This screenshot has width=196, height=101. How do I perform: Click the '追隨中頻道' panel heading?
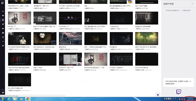169,4
